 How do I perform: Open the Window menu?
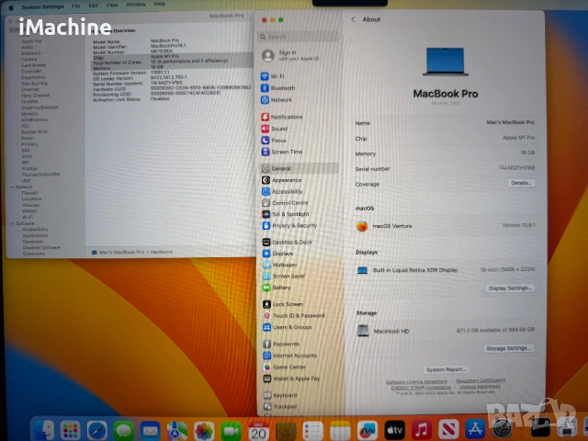(x=136, y=5)
